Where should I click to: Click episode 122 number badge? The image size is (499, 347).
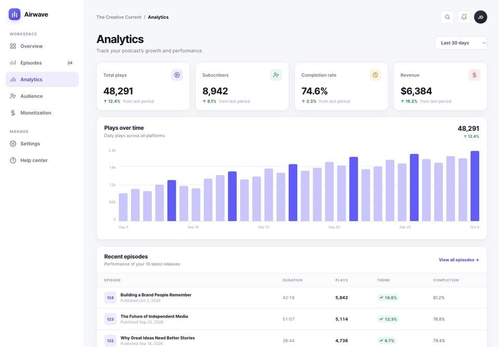point(110,341)
